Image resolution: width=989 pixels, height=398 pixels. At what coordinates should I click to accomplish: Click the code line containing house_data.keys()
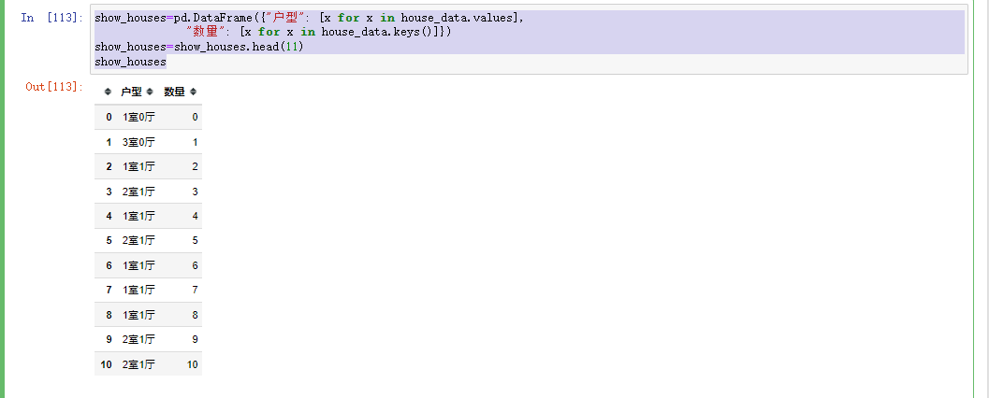tap(318, 32)
